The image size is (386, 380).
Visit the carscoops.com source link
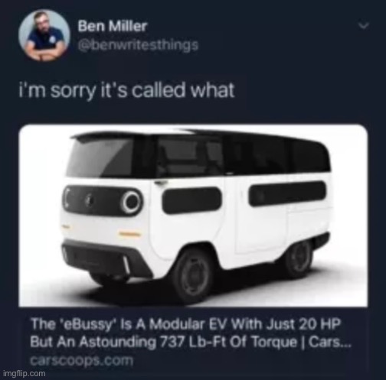point(82,361)
